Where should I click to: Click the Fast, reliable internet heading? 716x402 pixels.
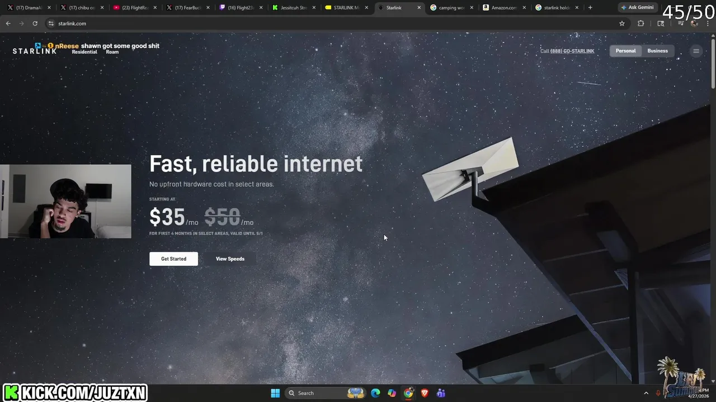[x=256, y=164]
